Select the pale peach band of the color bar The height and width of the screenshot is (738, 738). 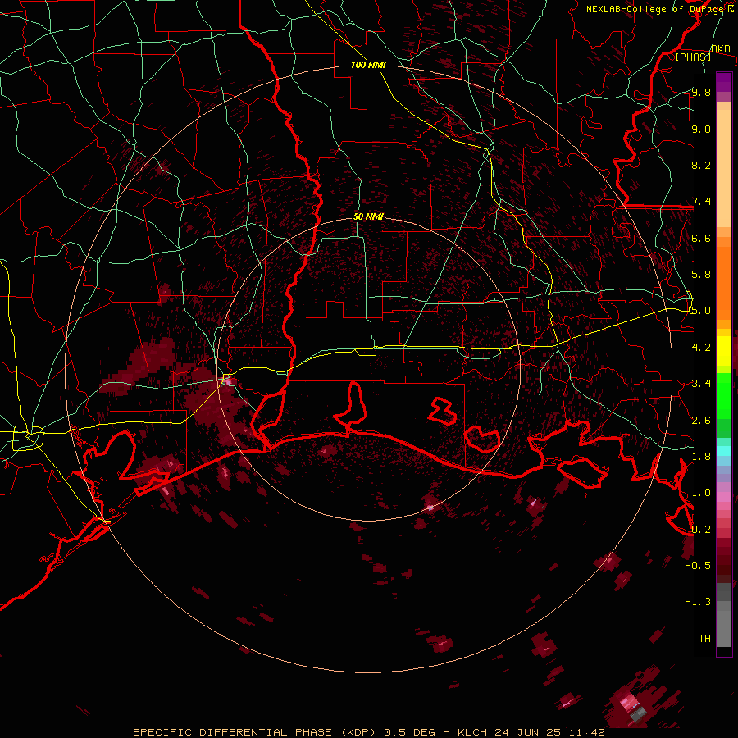724,168
